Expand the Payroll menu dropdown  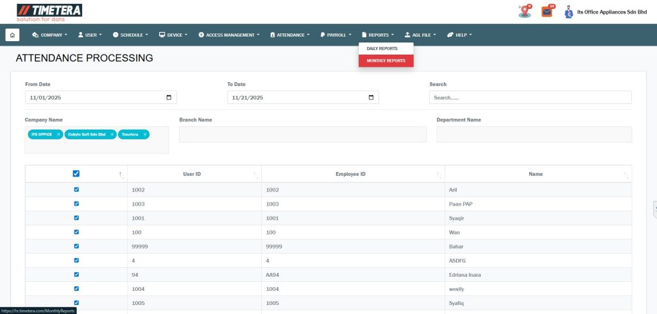click(336, 35)
